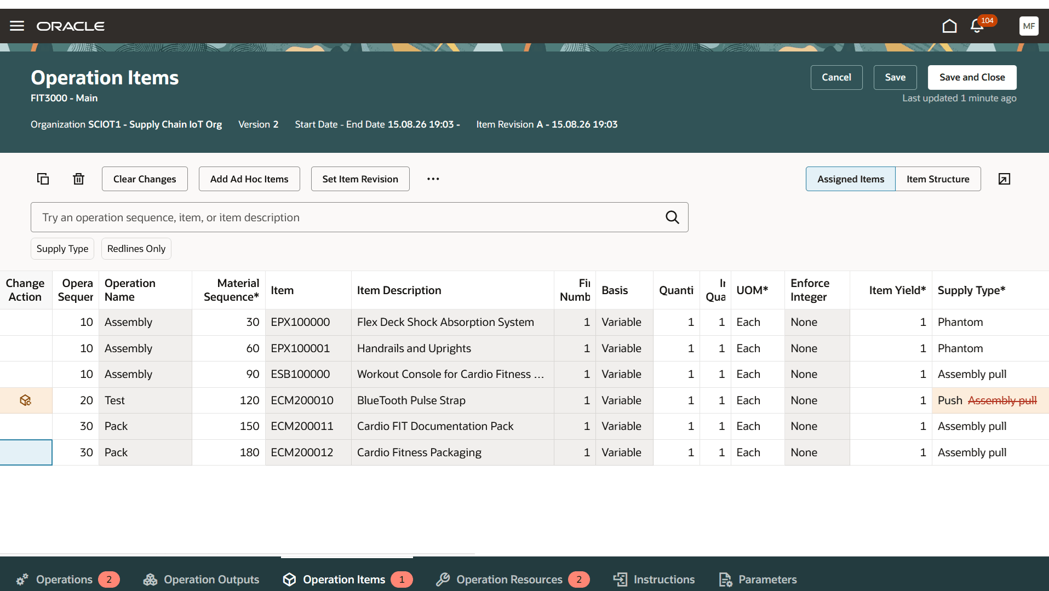The width and height of the screenshot is (1049, 591).
Task: Click the Basis column header
Action: pos(624,290)
